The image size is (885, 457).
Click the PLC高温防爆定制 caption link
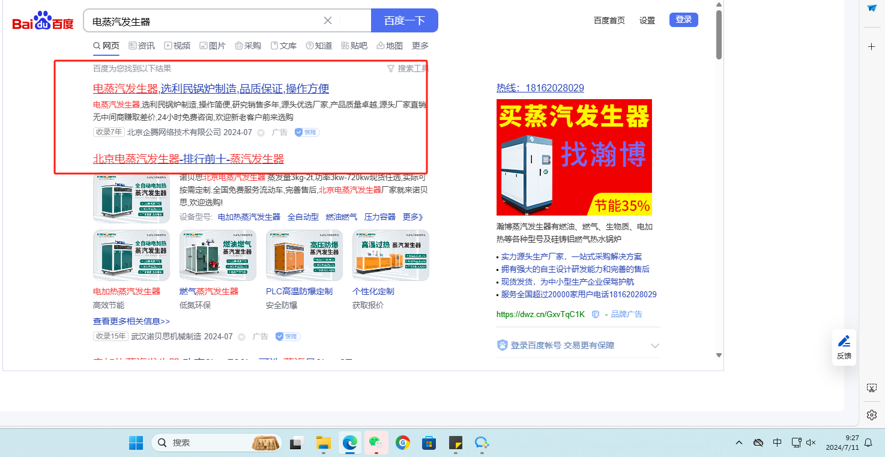point(299,291)
